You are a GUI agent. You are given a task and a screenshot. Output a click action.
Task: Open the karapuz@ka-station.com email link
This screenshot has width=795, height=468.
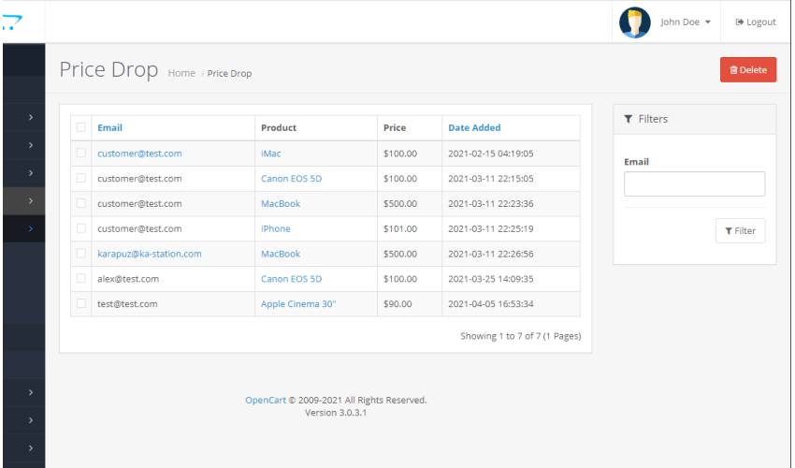149,254
